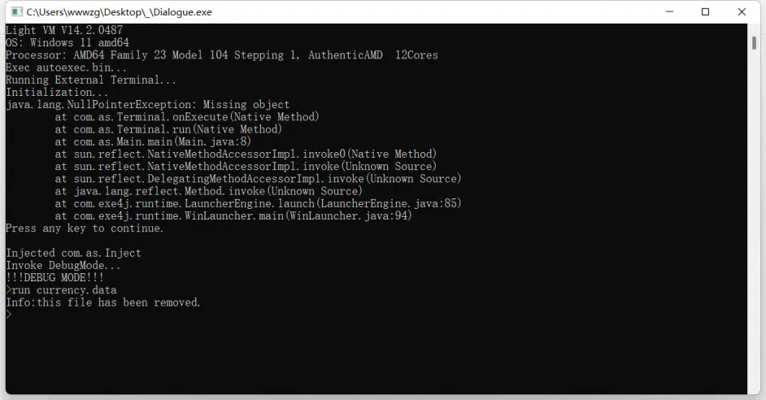The height and width of the screenshot is (400, 766).
Task: Click the Processor information line
Action: pyautogui.click(x=221, y=55)
